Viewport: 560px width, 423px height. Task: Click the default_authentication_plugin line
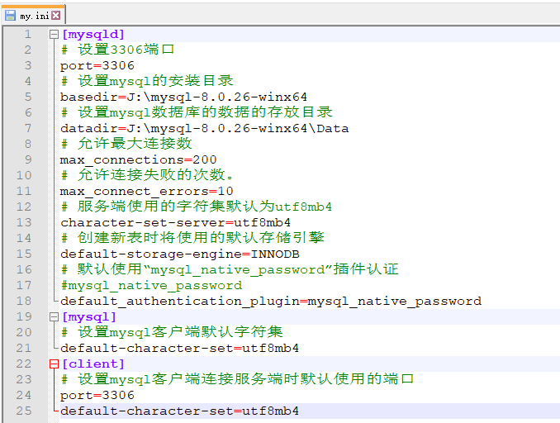(x=271, y=302)
